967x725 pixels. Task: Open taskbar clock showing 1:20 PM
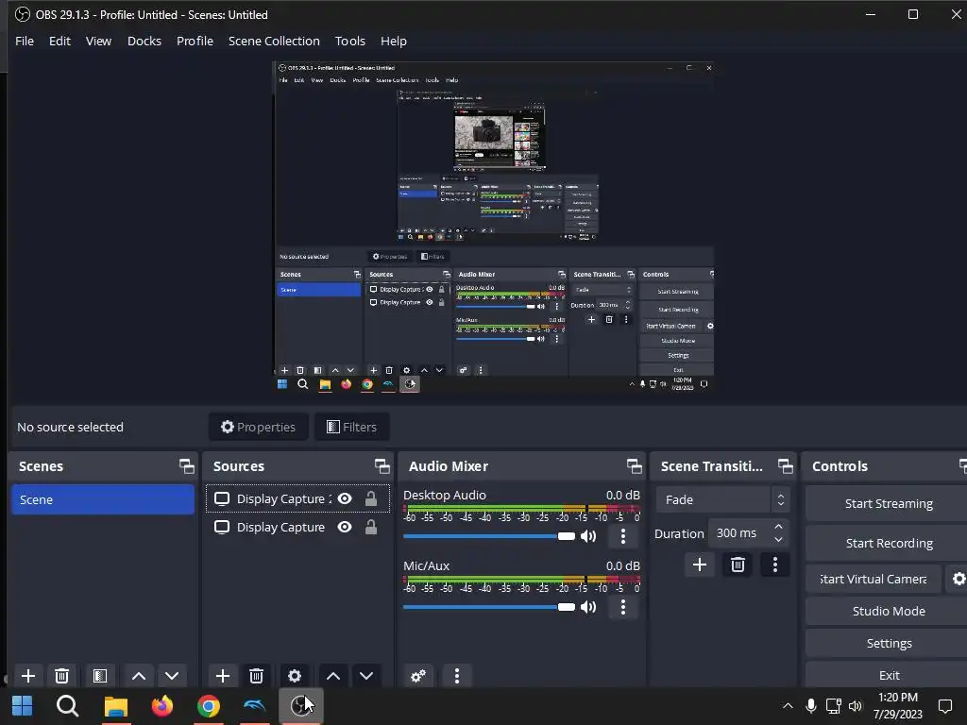(898, 706)
